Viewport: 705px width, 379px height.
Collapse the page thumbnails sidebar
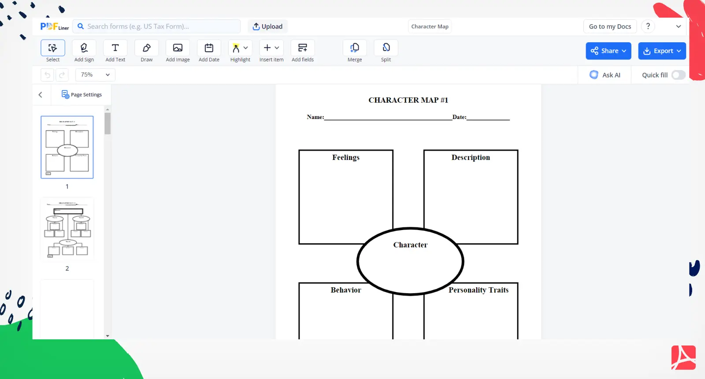[x=41, y=95]
